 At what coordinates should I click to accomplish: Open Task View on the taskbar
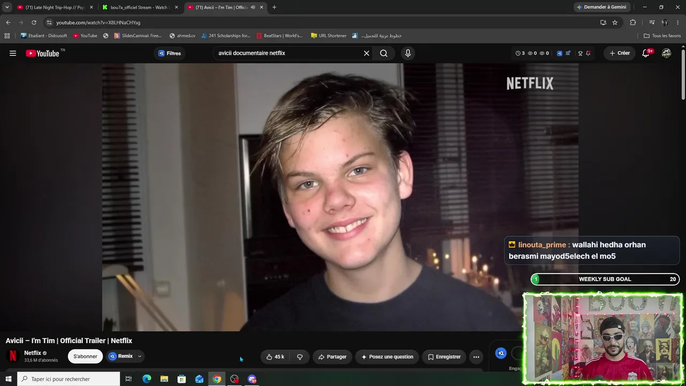(x=129, y=379)
